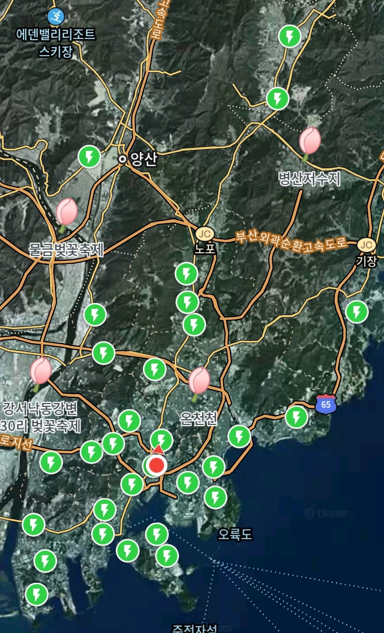This screenshot has width=384, height=633.
Task: Click the 에덴밸리리조트 스키장 text label
Action: coord(56,43)
